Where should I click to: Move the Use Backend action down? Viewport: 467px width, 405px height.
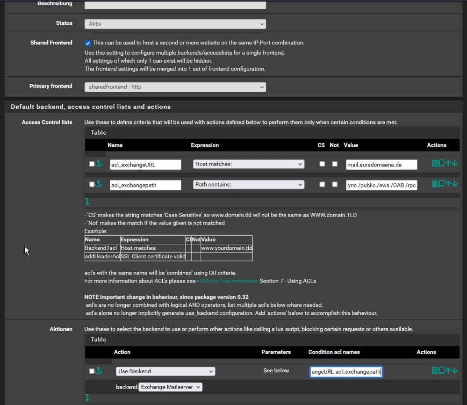[x=454, y=370]
